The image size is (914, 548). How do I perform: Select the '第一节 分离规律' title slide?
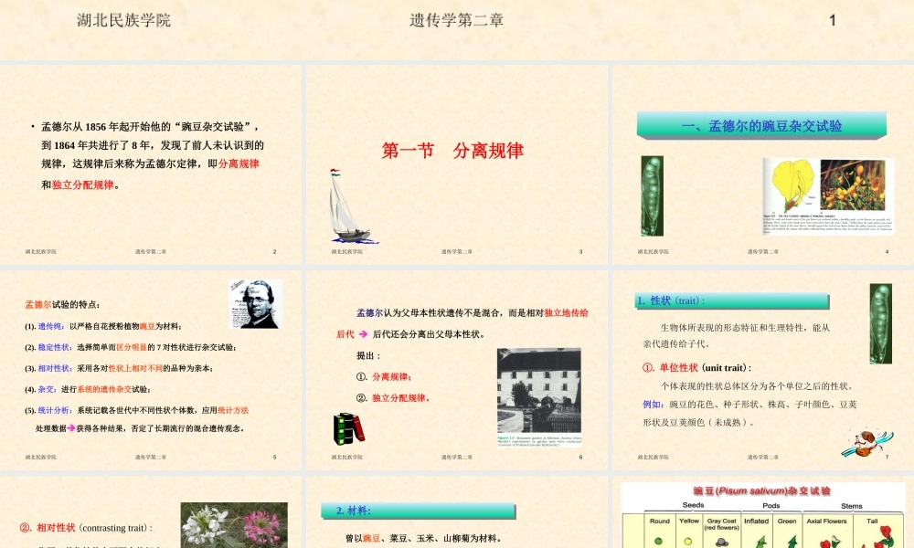pos(456,164)
